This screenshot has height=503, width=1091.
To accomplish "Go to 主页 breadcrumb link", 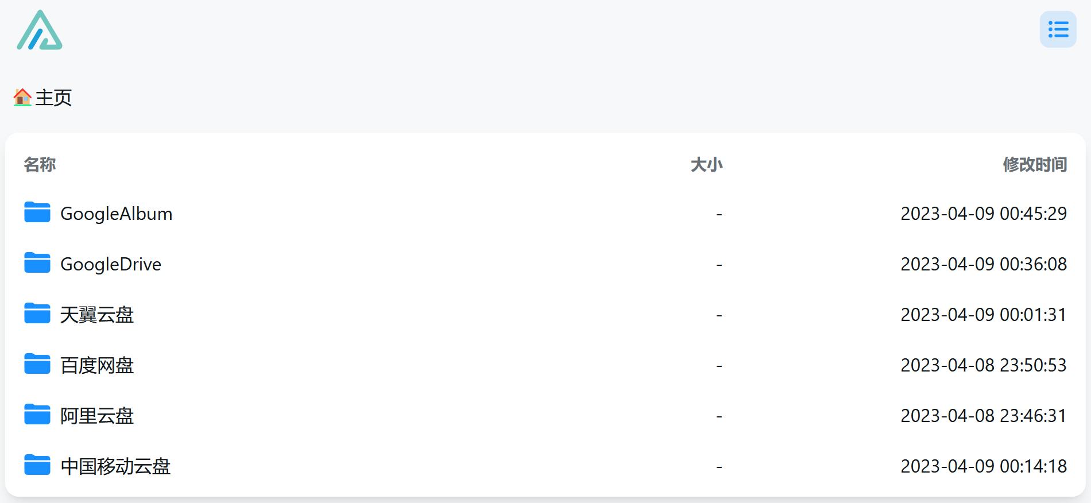I will point(53,98).
